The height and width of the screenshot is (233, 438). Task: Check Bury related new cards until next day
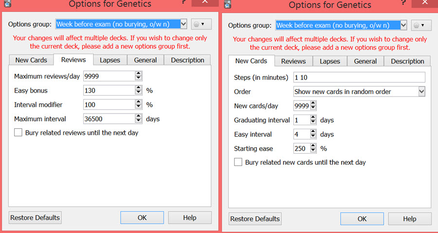238,162
